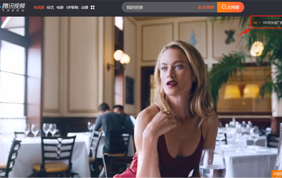Open the four-square more channels icon
Screen dimensions: 282x178
(x=93, y=7)
